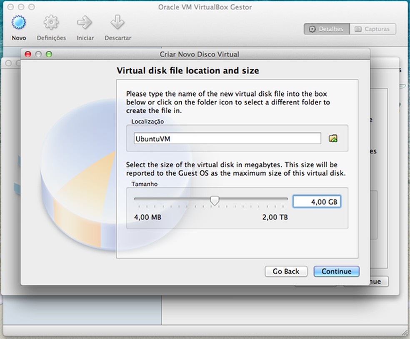Click the green zoom button of dialog
Screen dimensions: 410x339
[49, 54]
